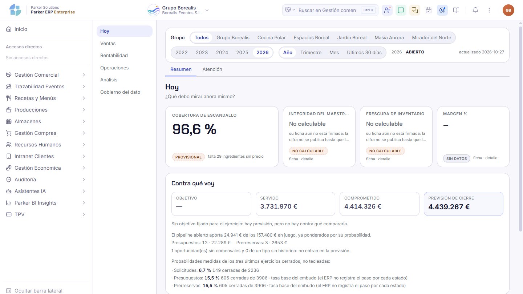Open the yellow double chat bubbles icon
Viewport: 523px width, 294px height.
click(415, 10)
